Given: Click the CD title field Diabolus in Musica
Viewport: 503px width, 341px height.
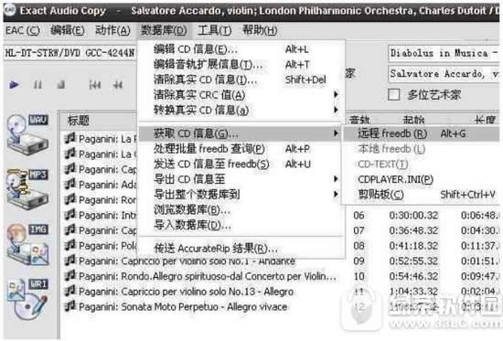Looking at the screenshot, I should (x=444, y=53).
